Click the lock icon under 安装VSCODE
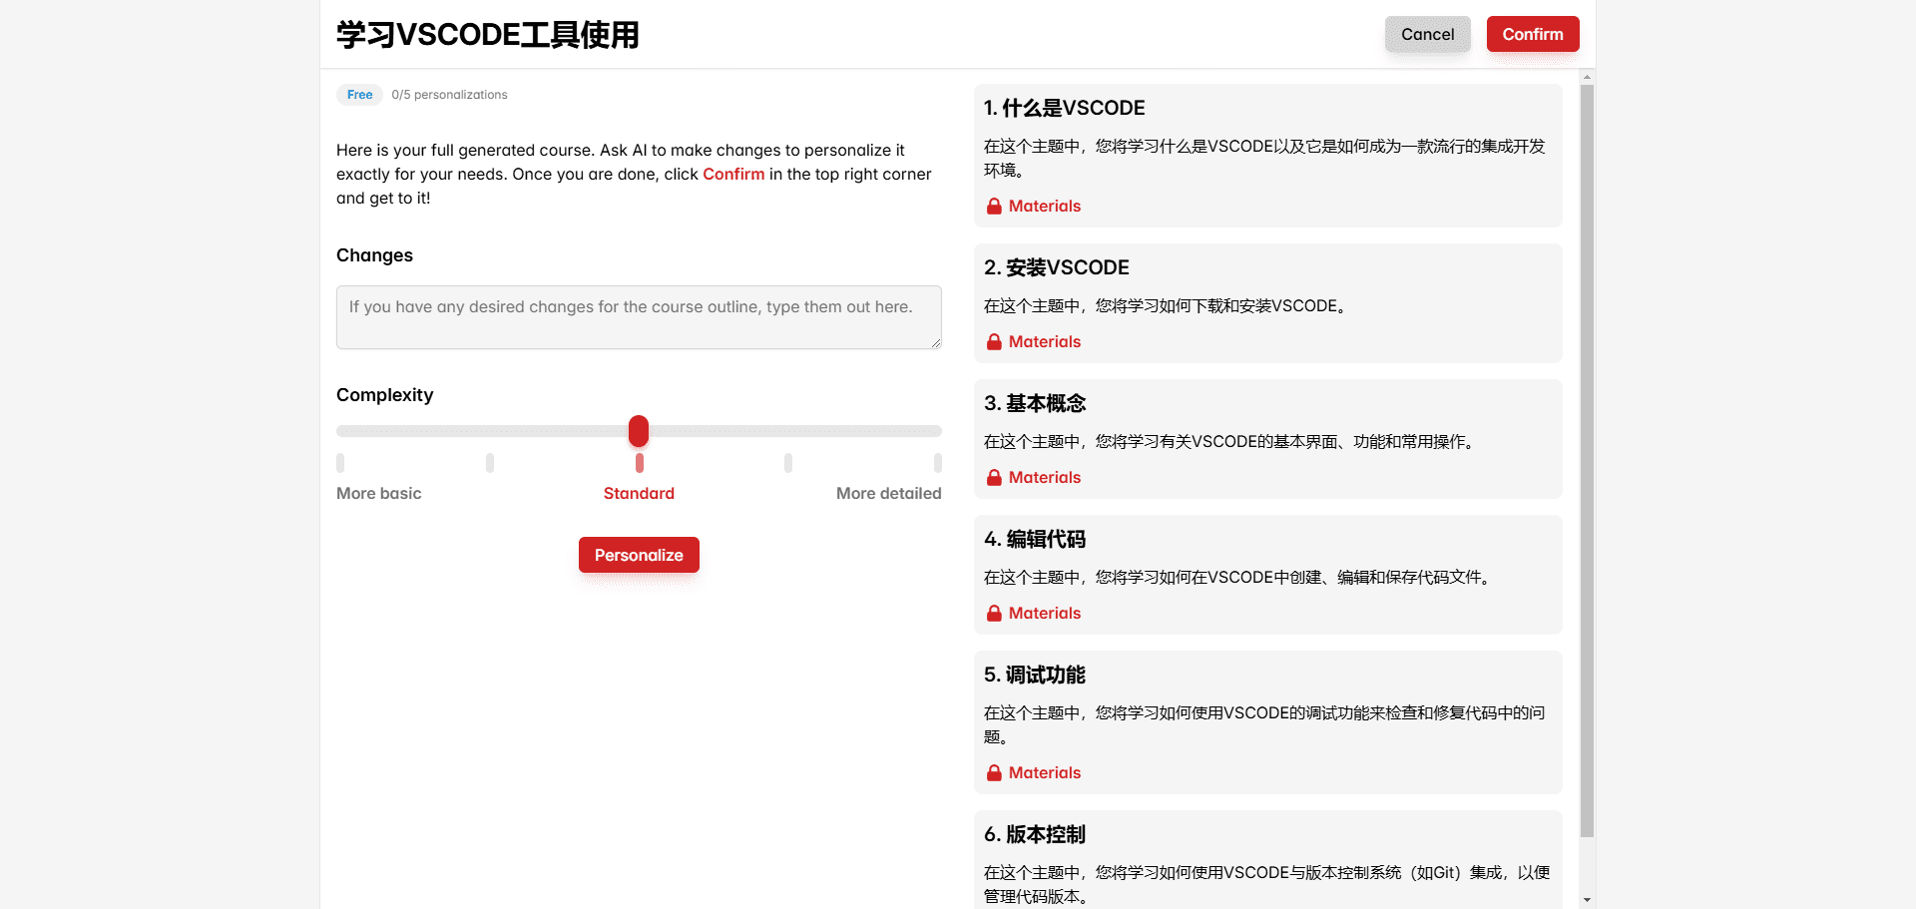 [994, 342]
